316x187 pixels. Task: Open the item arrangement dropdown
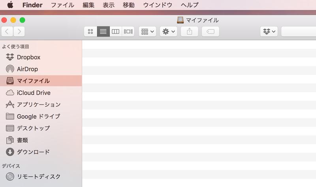coord(147,32)
